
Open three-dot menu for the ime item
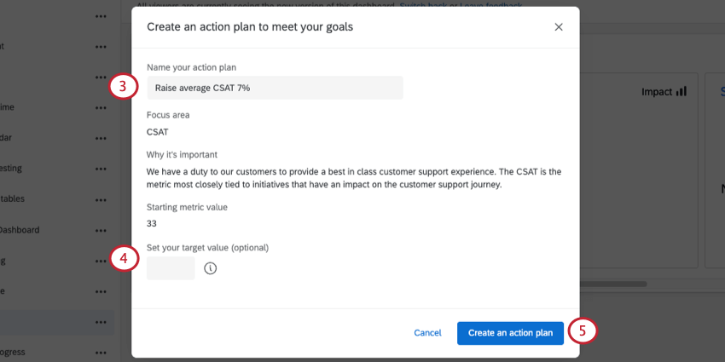coord(101,107)
